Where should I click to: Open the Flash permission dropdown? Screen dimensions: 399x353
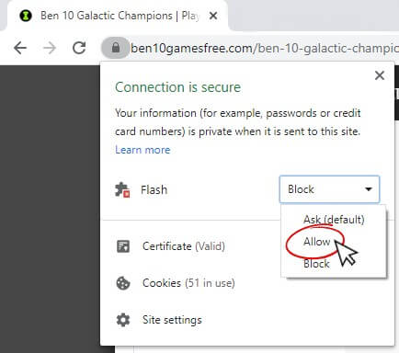click(329, 189)
